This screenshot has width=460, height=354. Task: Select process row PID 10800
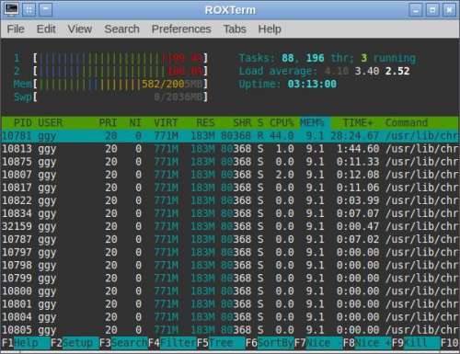230,291
